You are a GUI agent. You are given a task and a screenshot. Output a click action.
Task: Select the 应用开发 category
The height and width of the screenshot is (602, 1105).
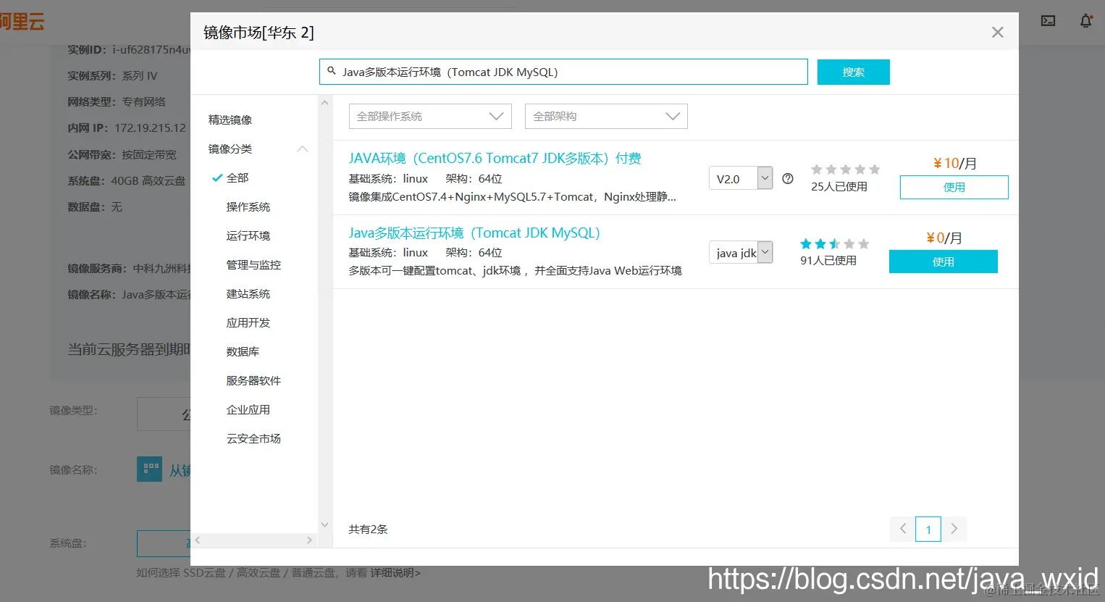248,322
